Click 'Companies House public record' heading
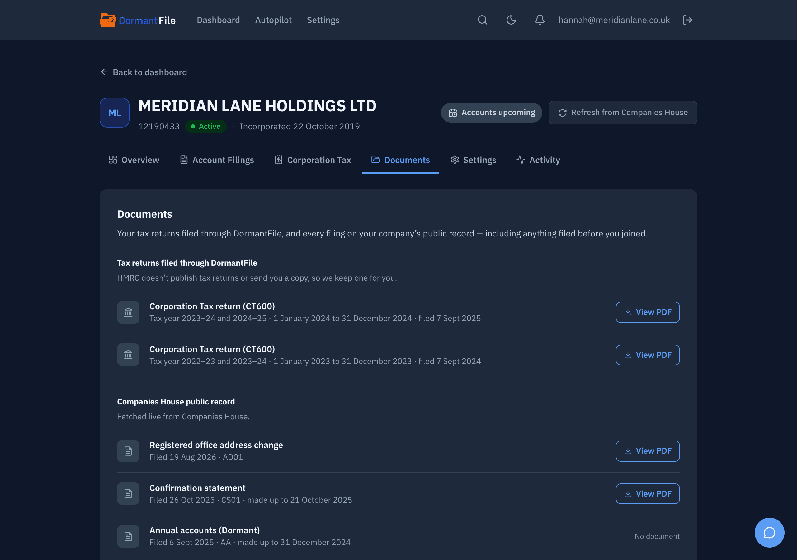The image size is (797, 560). click(x=176, y=401)
